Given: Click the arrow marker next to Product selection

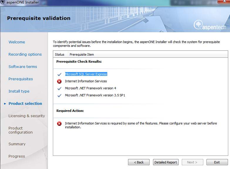Looking at the screenshot, I should coord(5,104).
